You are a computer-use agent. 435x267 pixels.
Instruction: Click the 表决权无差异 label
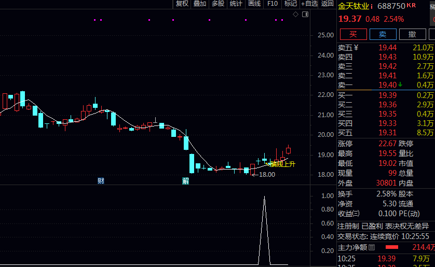(406, 226)
